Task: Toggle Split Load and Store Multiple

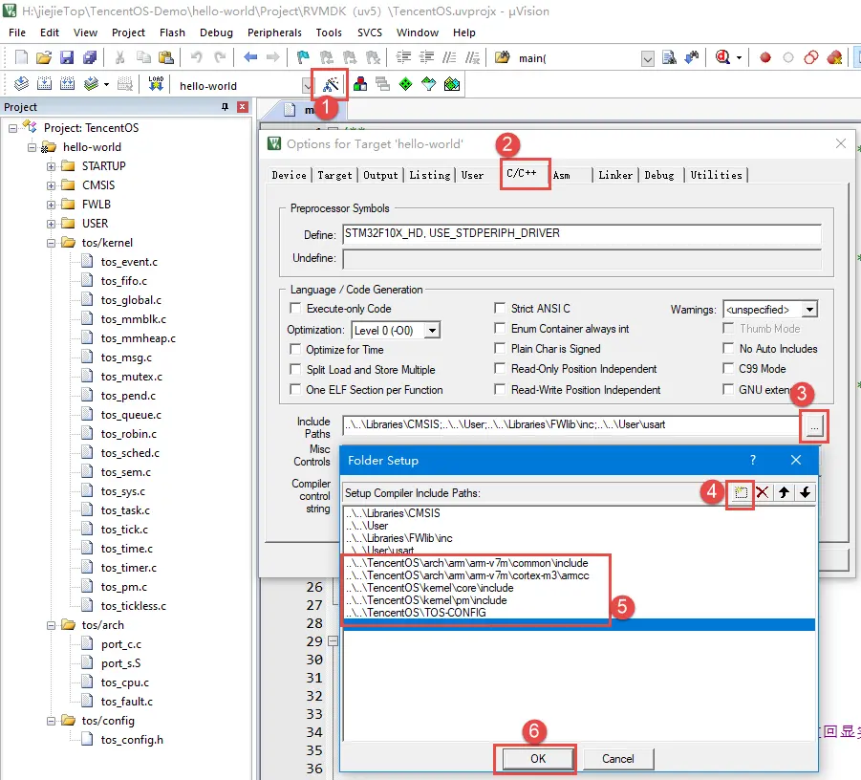Action: 295,369
